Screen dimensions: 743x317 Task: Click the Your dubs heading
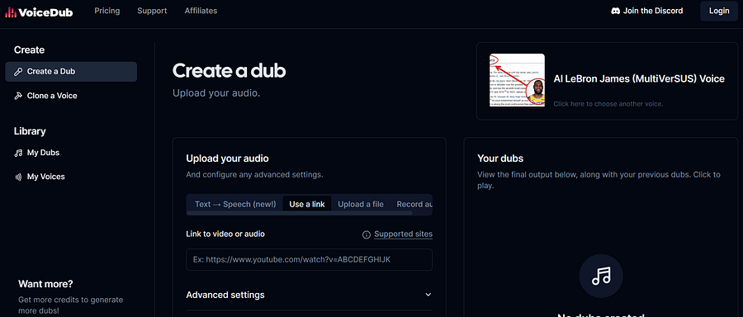[500, 158]
